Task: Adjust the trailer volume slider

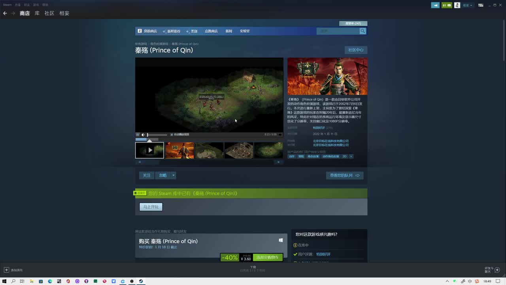Action: [x=157, y=135]
